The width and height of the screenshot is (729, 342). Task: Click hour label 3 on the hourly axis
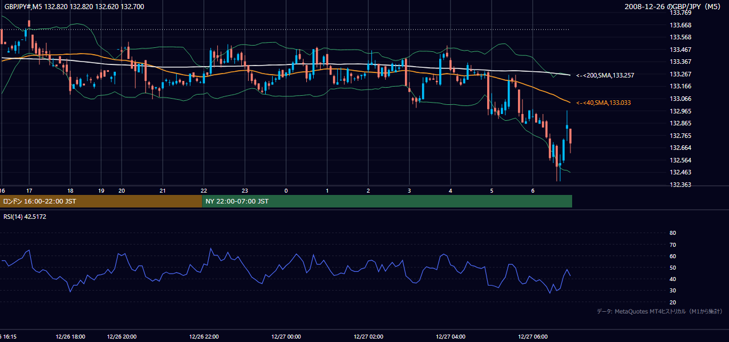pos(409,190)
